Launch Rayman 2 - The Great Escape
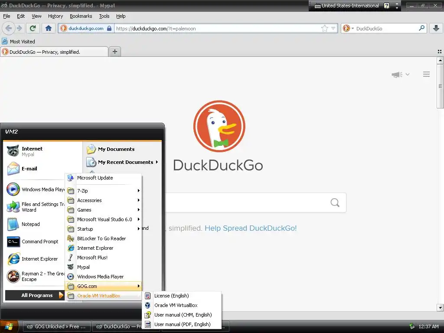The height and width of the screenshot is (333, 444). tap(35, 276)
